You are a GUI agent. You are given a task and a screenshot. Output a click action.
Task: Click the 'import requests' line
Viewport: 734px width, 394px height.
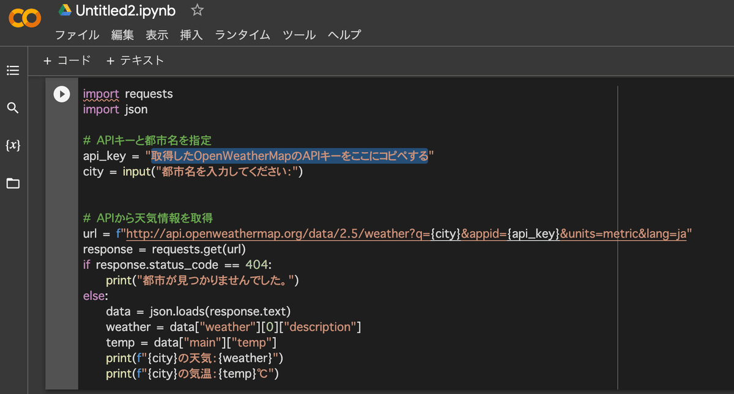(128, 94)
